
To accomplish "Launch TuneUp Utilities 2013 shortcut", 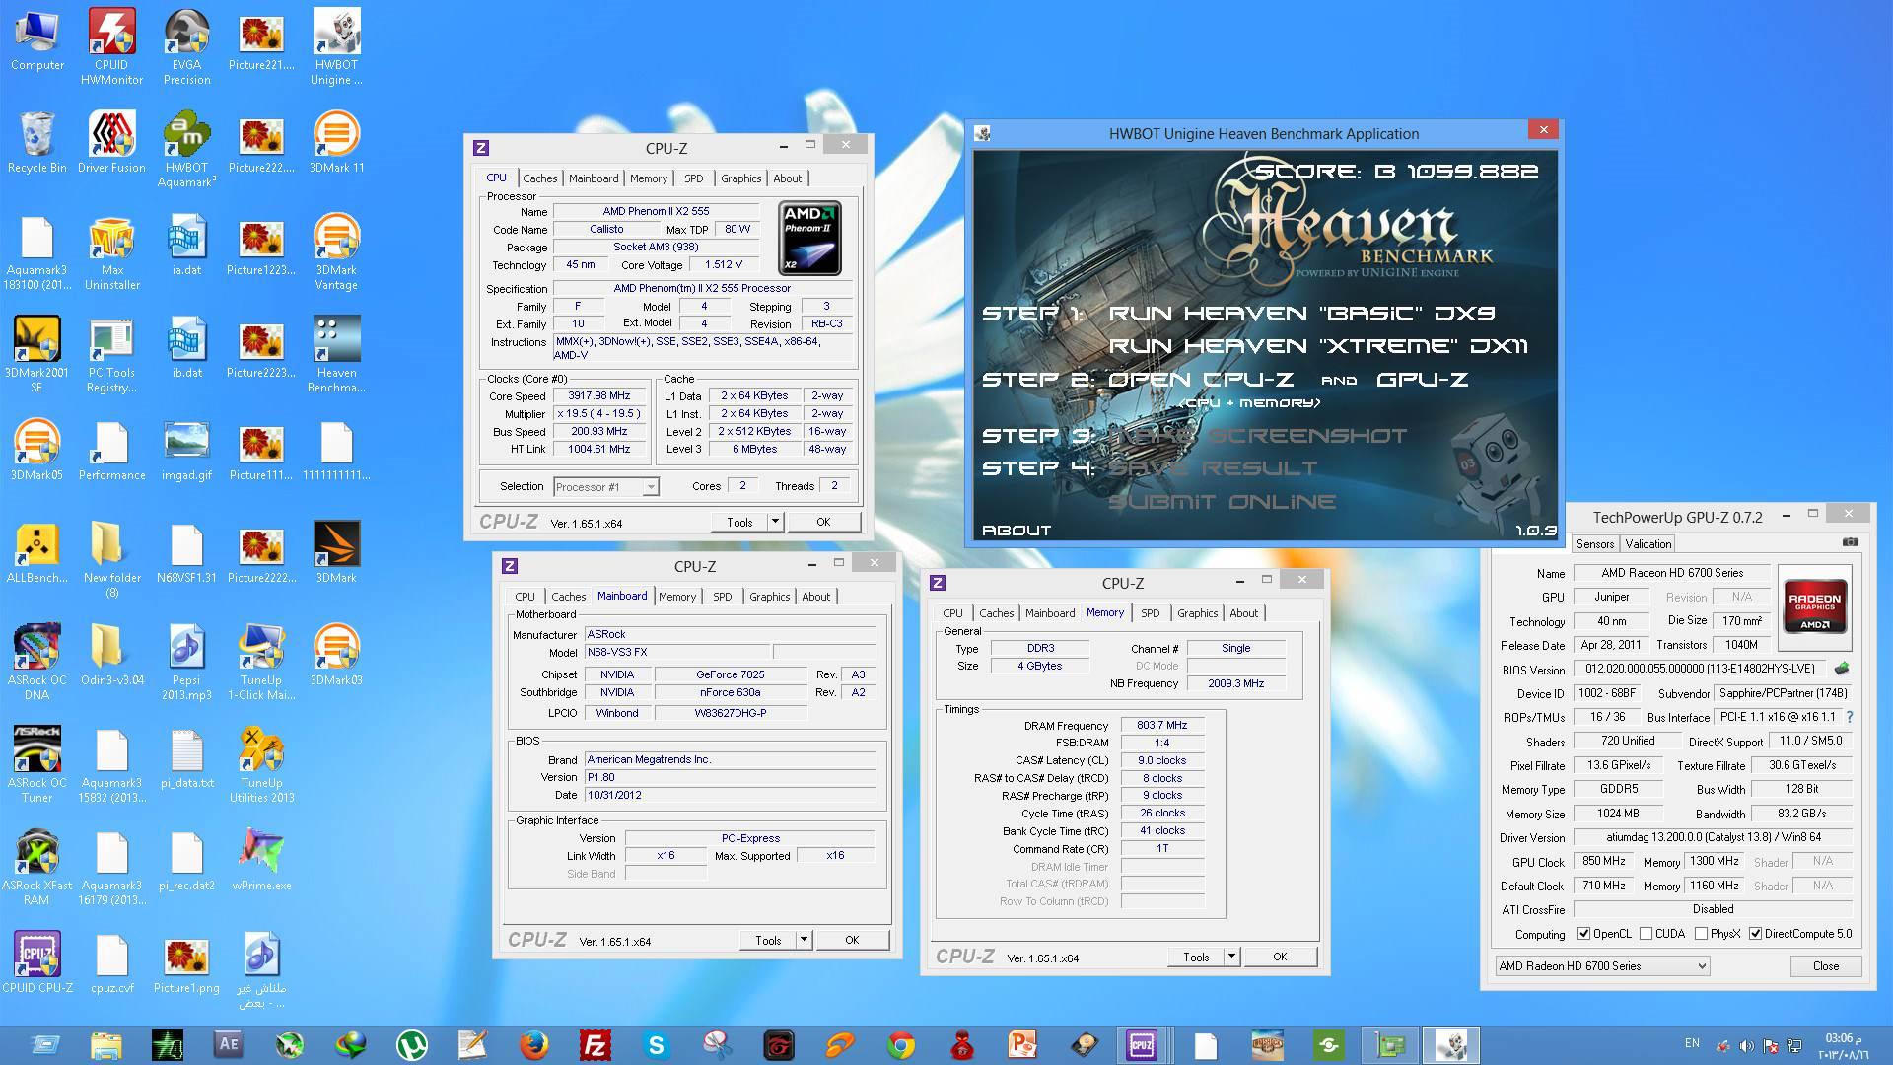I will point(261,764).
